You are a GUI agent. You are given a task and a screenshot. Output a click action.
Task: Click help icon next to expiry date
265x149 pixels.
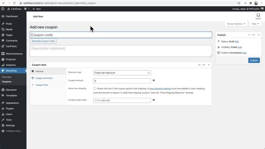pos(154,100)
